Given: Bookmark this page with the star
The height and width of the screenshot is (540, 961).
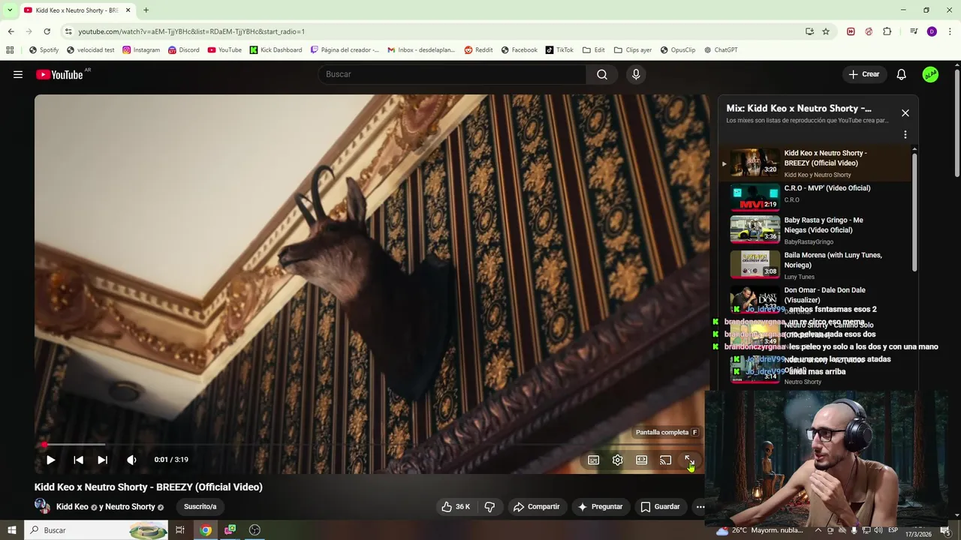Looking at the screenshot, I should tap(826, 31).
